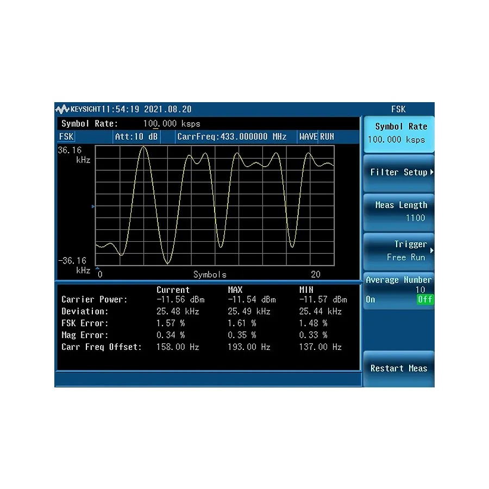Click the WAVE display indicator
The width and height of the screenshot is (489, 489).
click(x=308, y=136)
